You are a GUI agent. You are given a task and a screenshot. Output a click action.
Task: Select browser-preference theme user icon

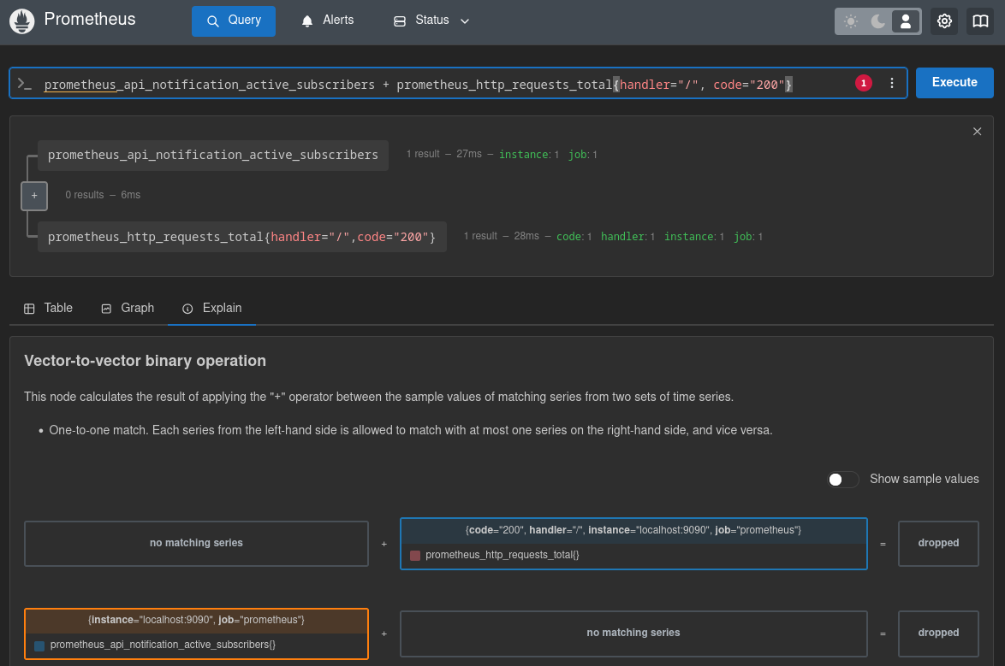pos(906,21)
